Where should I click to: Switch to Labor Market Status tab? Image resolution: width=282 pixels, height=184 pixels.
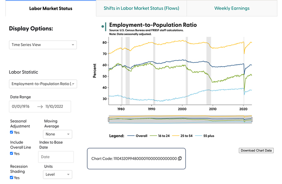51,8
